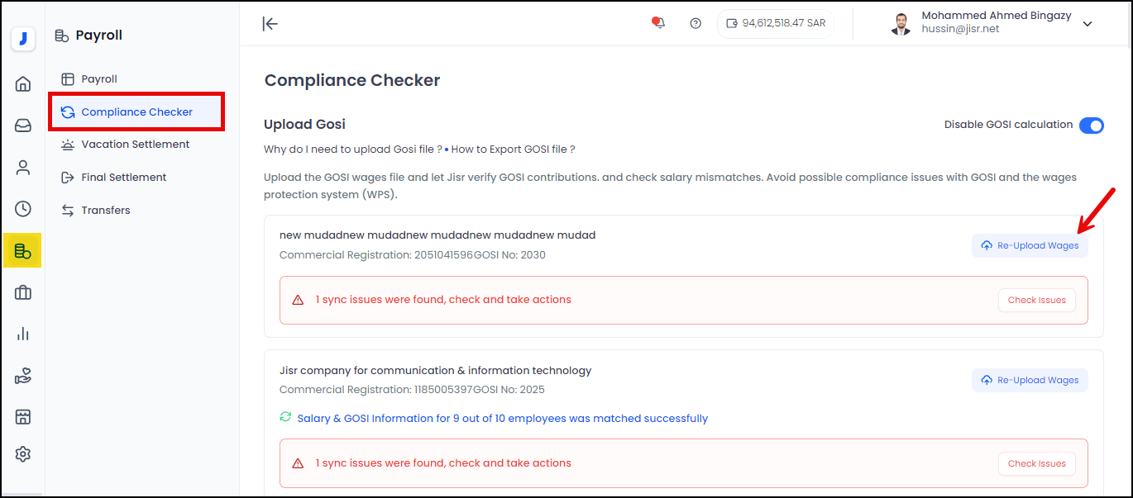Select the Employees person icon
1133x498 pixels.
click(22, 167)
